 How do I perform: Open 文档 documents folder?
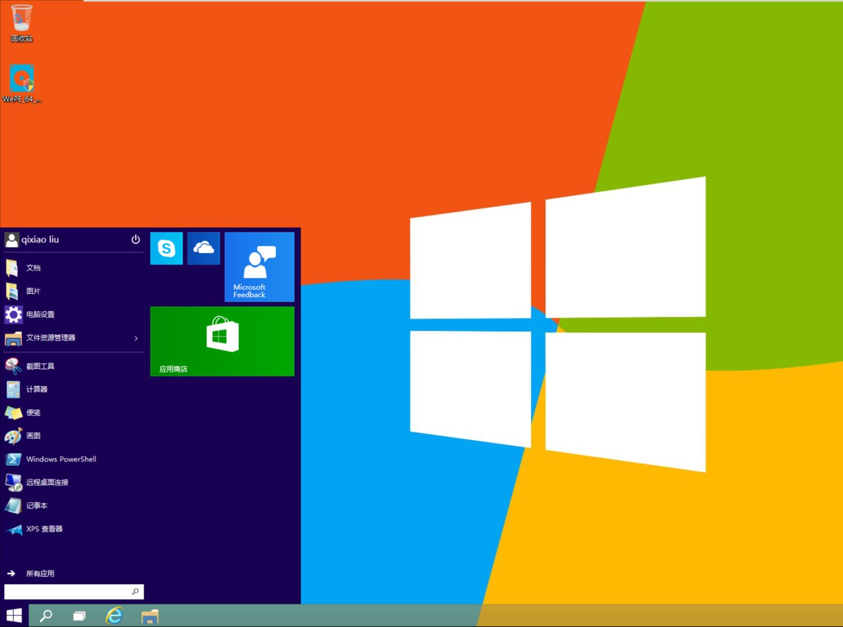tap(73, 268)
